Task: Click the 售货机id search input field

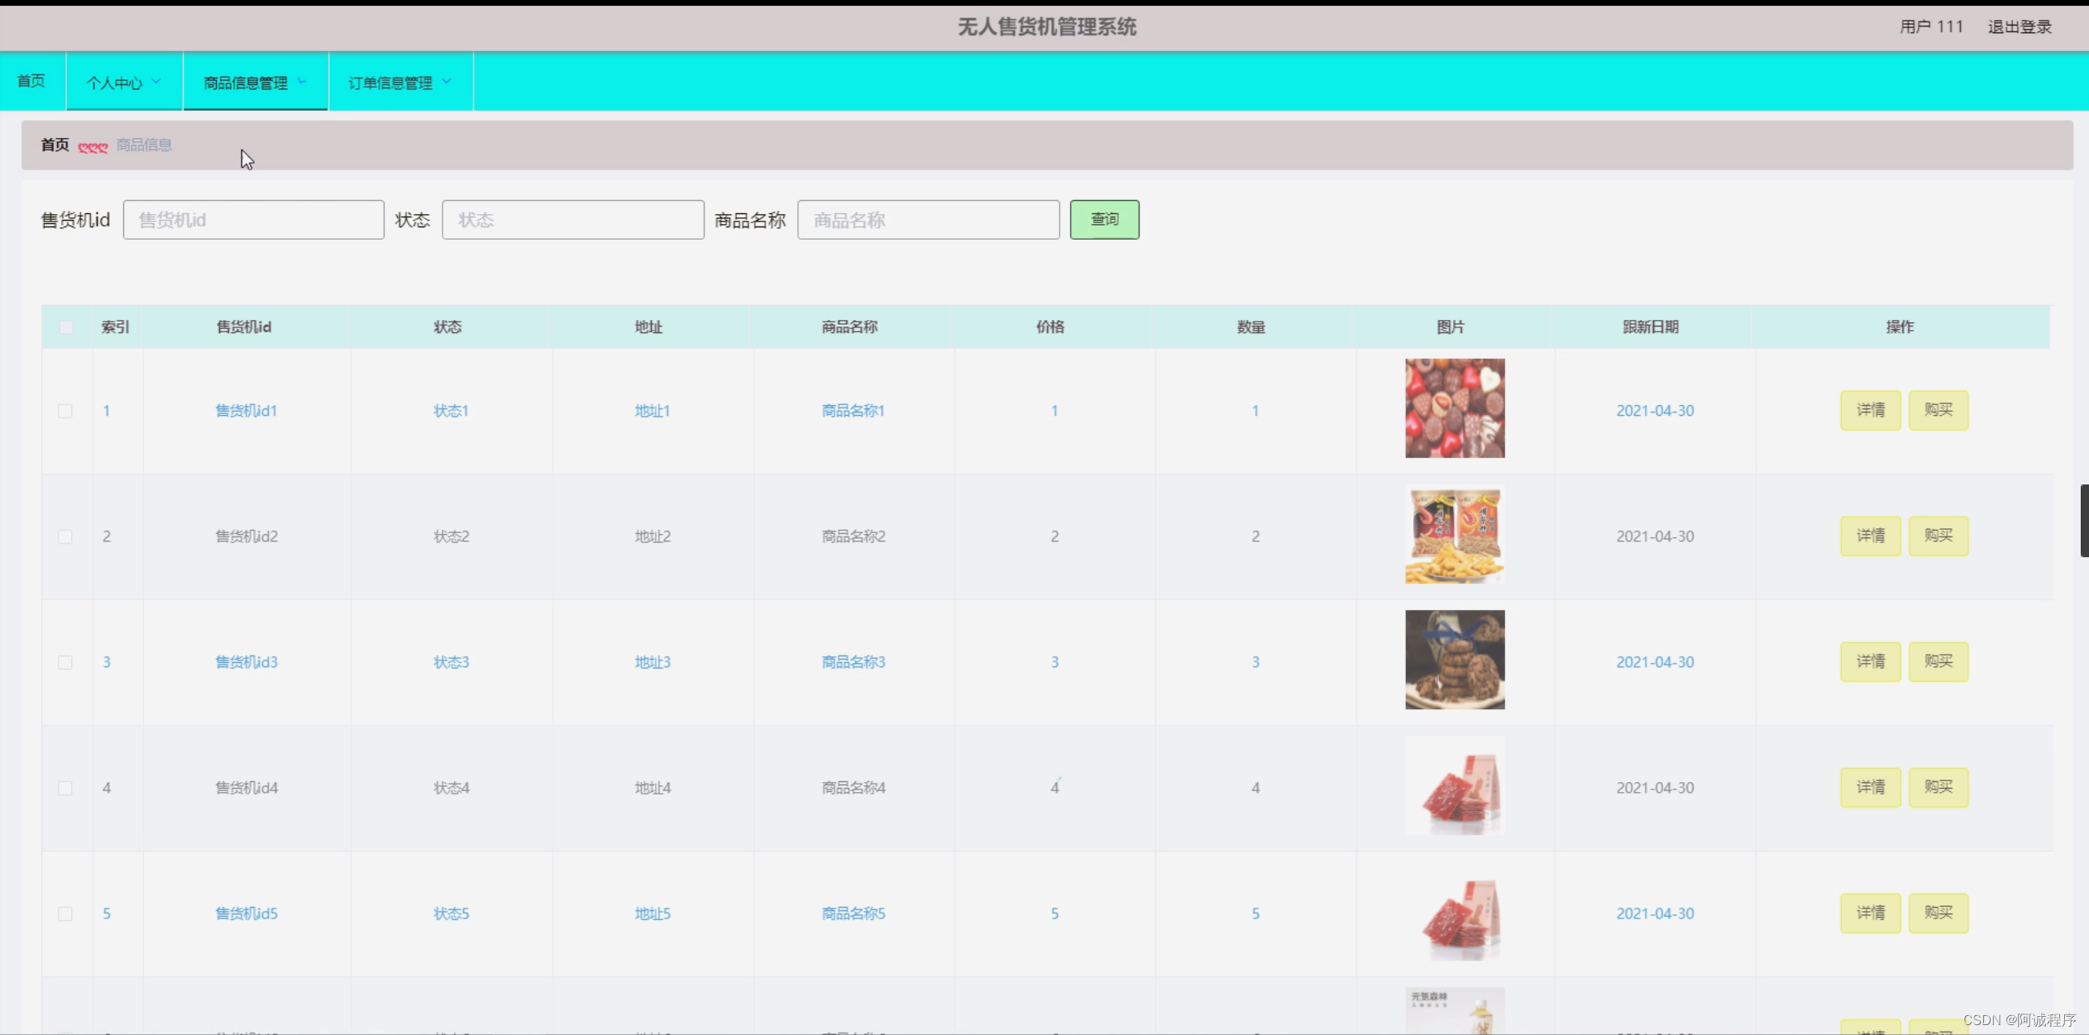Action: (253, 220)
